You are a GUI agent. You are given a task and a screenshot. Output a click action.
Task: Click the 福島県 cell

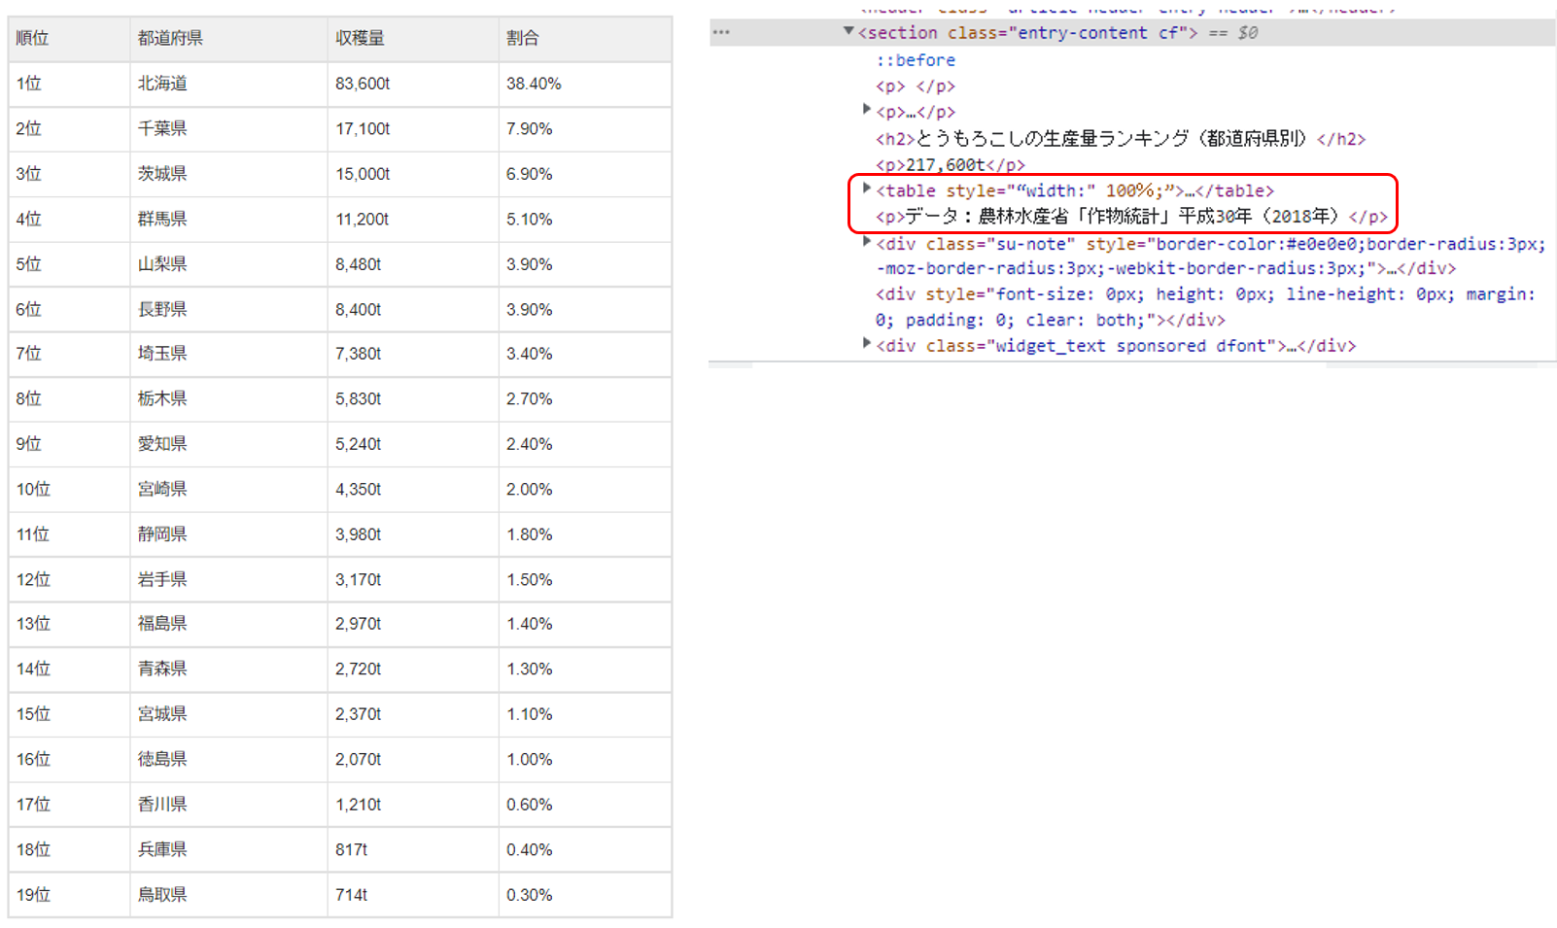pyautogui.click(x=228, y=624)
